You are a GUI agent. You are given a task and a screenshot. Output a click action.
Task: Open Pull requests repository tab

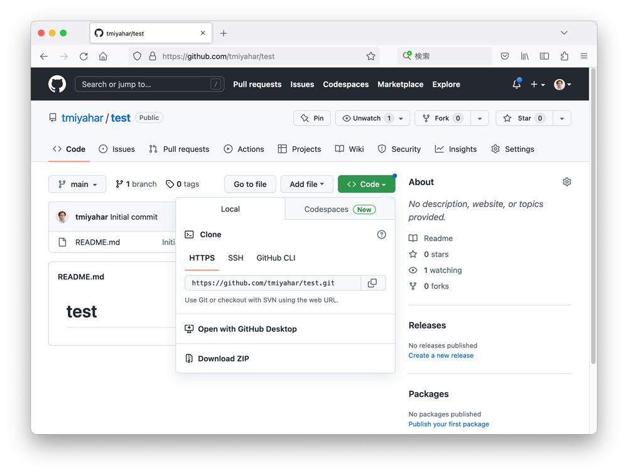point(179,149)
